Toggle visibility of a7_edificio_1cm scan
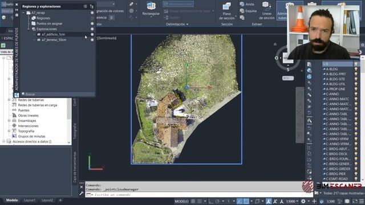365x205 pixels. [x=92, y=34]
